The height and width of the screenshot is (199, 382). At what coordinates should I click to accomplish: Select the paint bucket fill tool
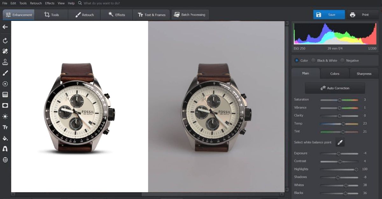point(5,138)
